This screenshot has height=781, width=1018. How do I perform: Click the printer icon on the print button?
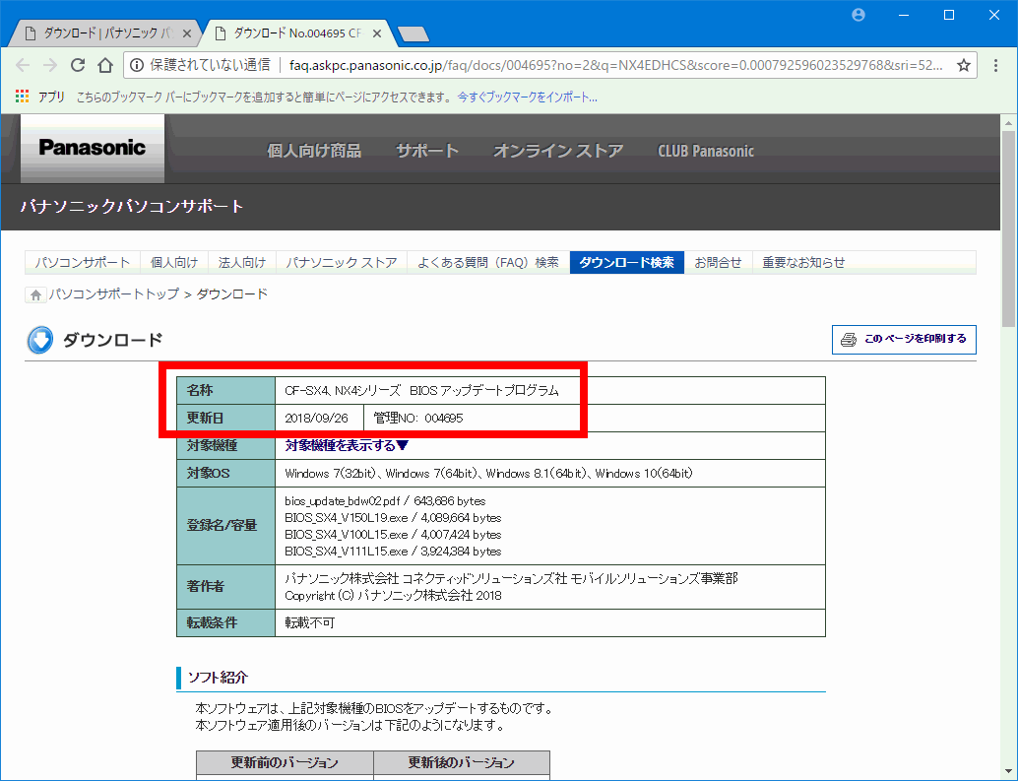click(848, 339)
